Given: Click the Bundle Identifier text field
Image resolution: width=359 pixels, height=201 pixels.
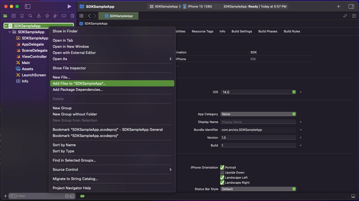Looking at the screenshot, I should 258,130.
